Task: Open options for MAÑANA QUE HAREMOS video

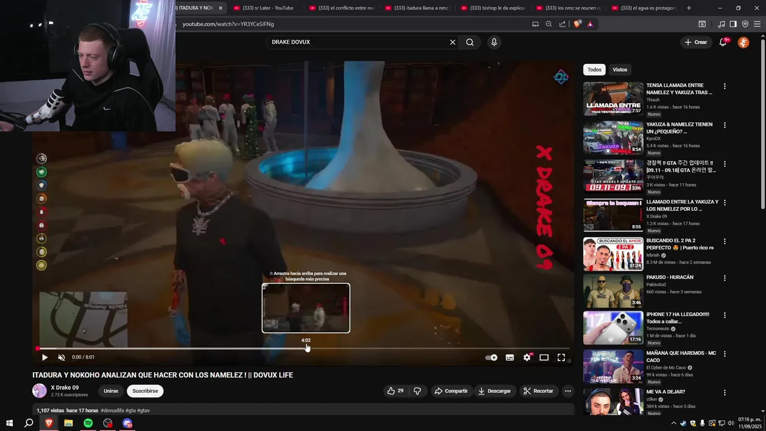Action: (x=725, y=354)
